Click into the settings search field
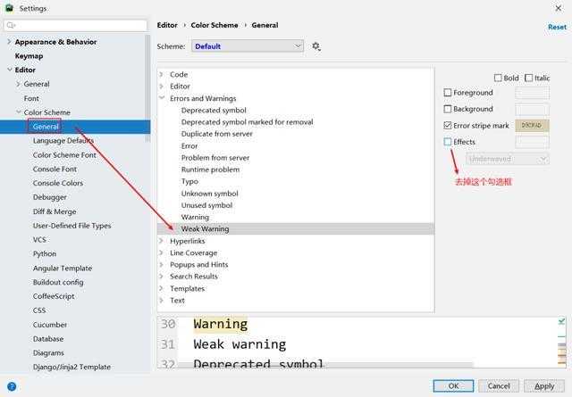The image size is (572, 397). (x=80, y=26)
